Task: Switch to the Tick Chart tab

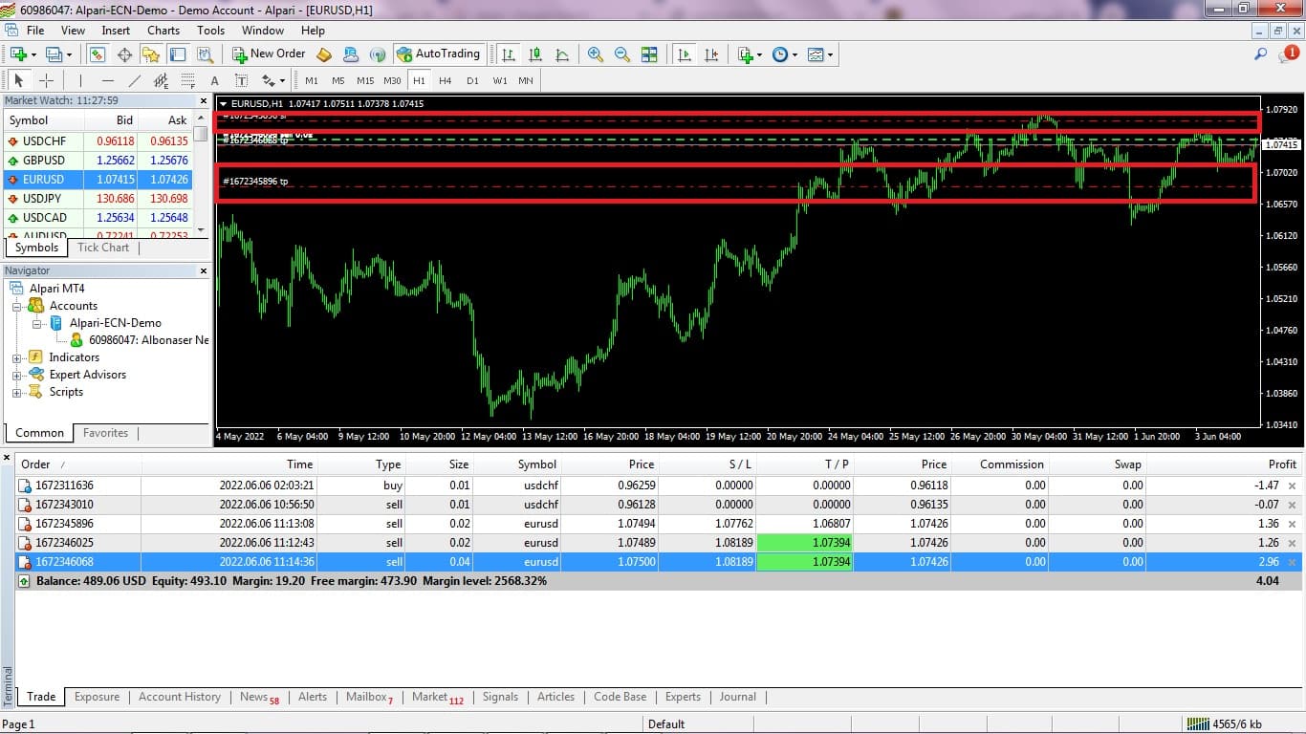Action: coord(103,248)
